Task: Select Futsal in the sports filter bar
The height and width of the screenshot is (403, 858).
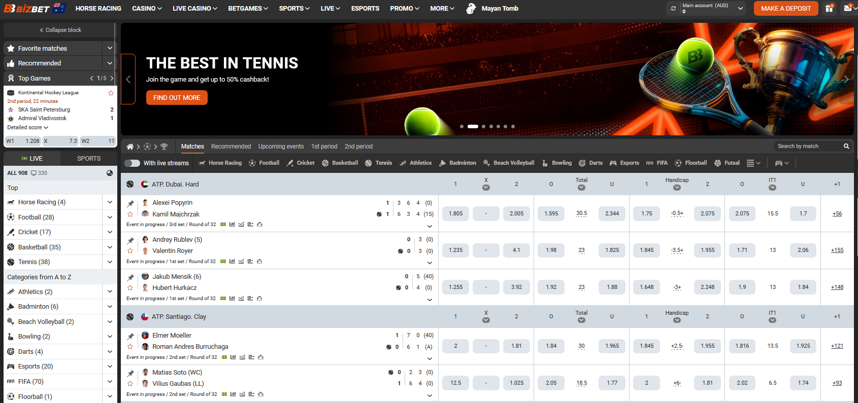Action: [x=727, y=163]
